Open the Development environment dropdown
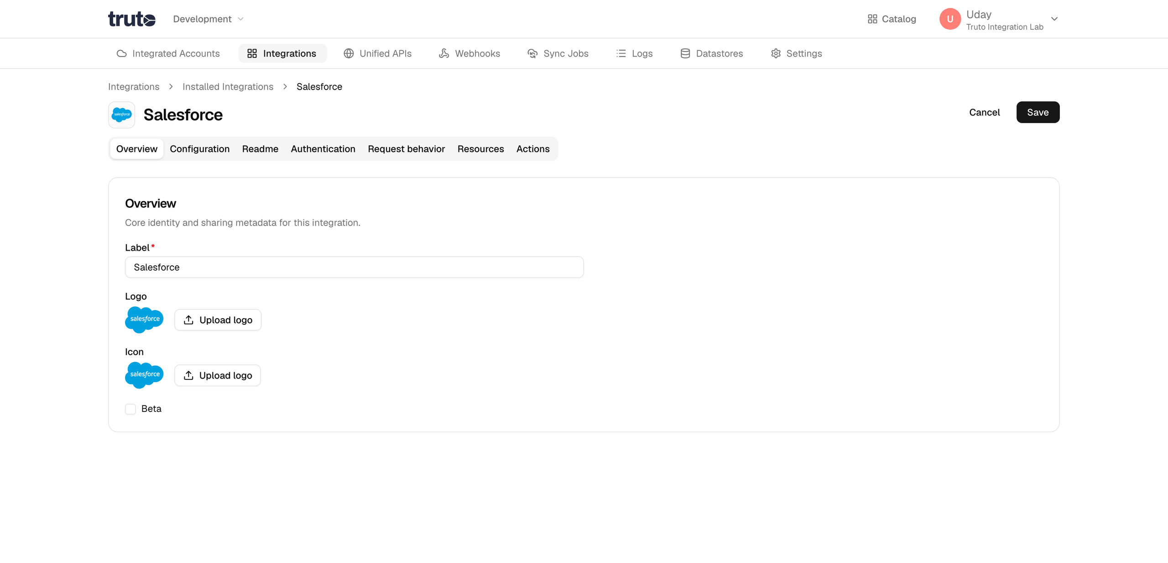This screenshot has width=1168, height=563. click(x=208, y=19)
